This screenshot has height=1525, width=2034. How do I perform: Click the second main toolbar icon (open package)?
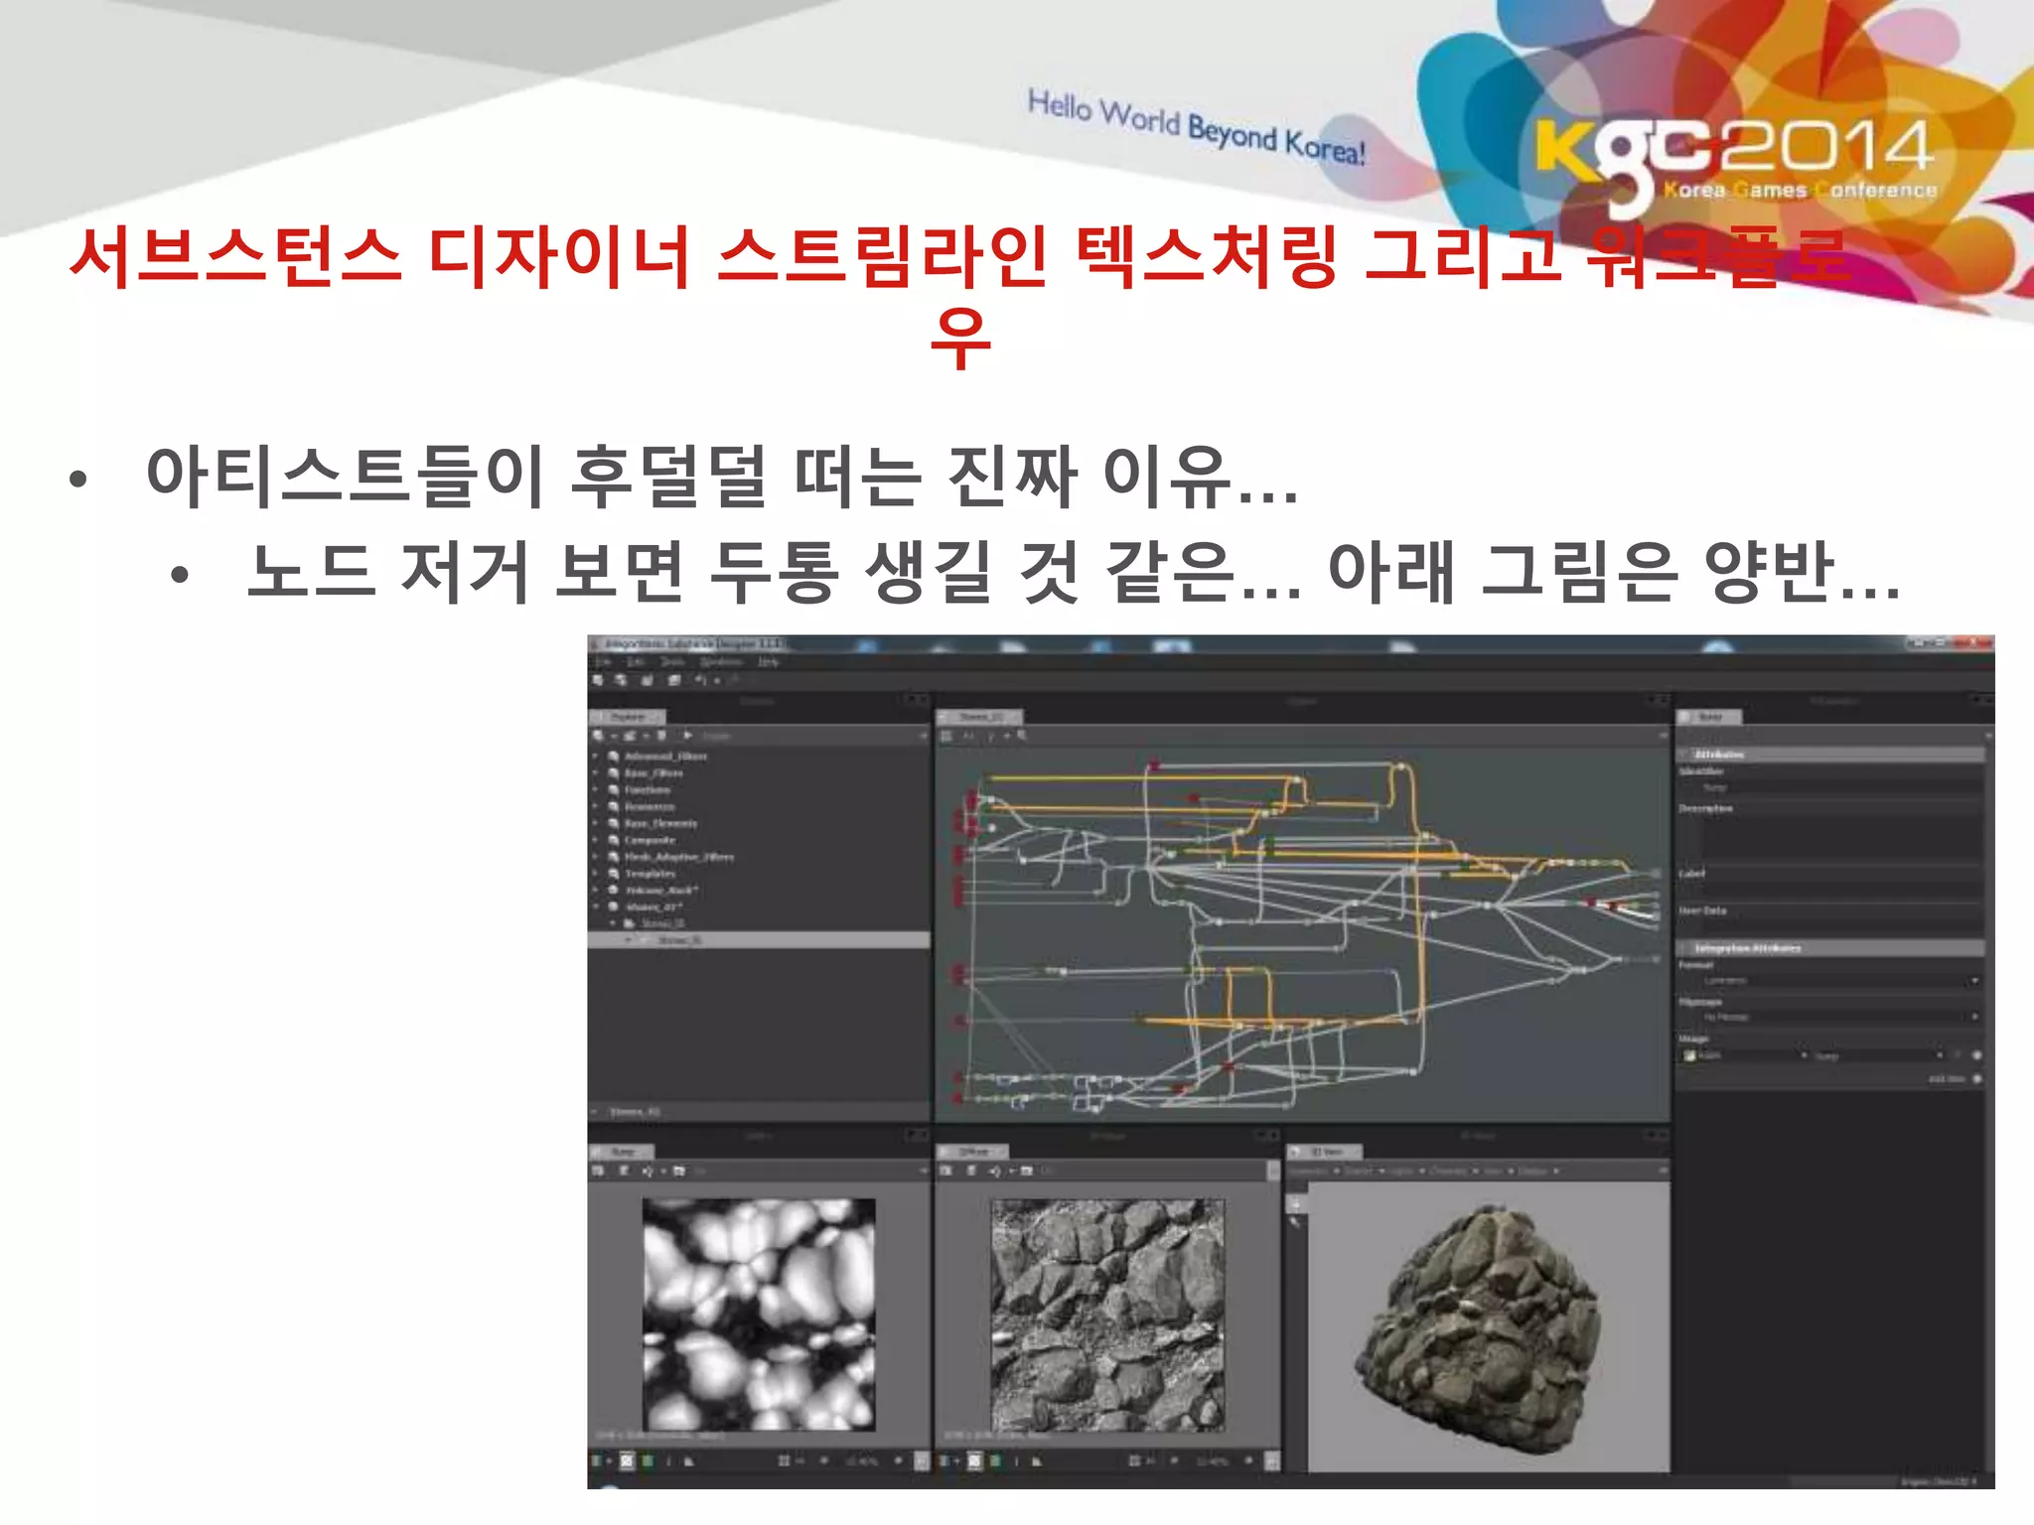coord(621,680)
